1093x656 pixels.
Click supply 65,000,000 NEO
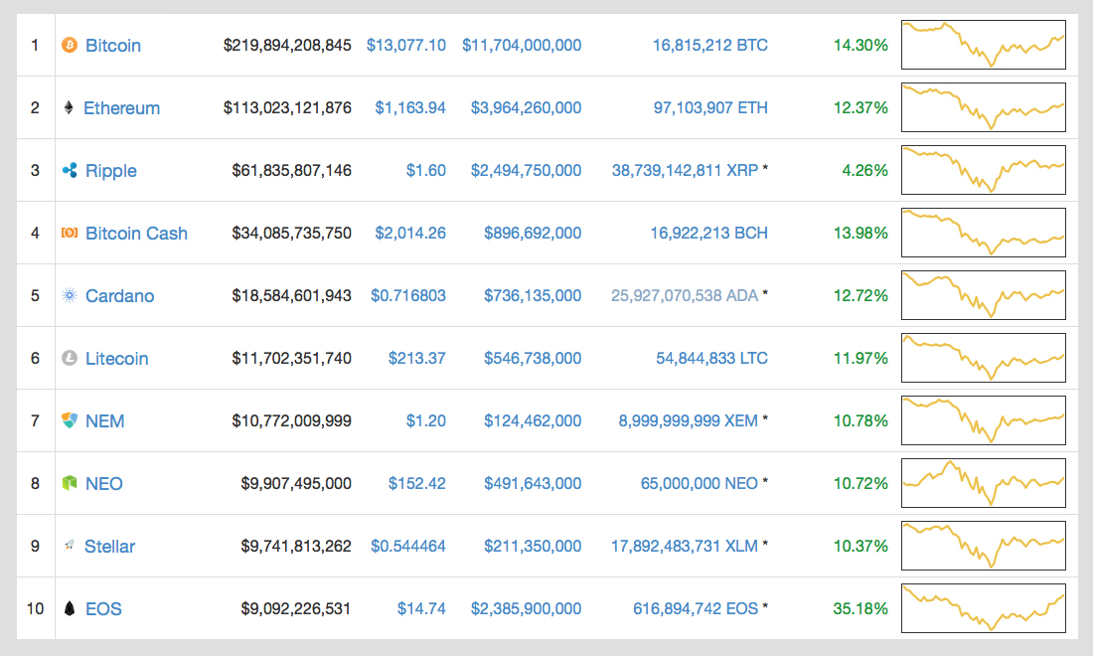coord(700,483)
